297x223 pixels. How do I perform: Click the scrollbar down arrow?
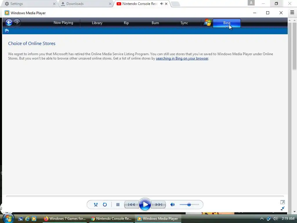tap(294, 211)
